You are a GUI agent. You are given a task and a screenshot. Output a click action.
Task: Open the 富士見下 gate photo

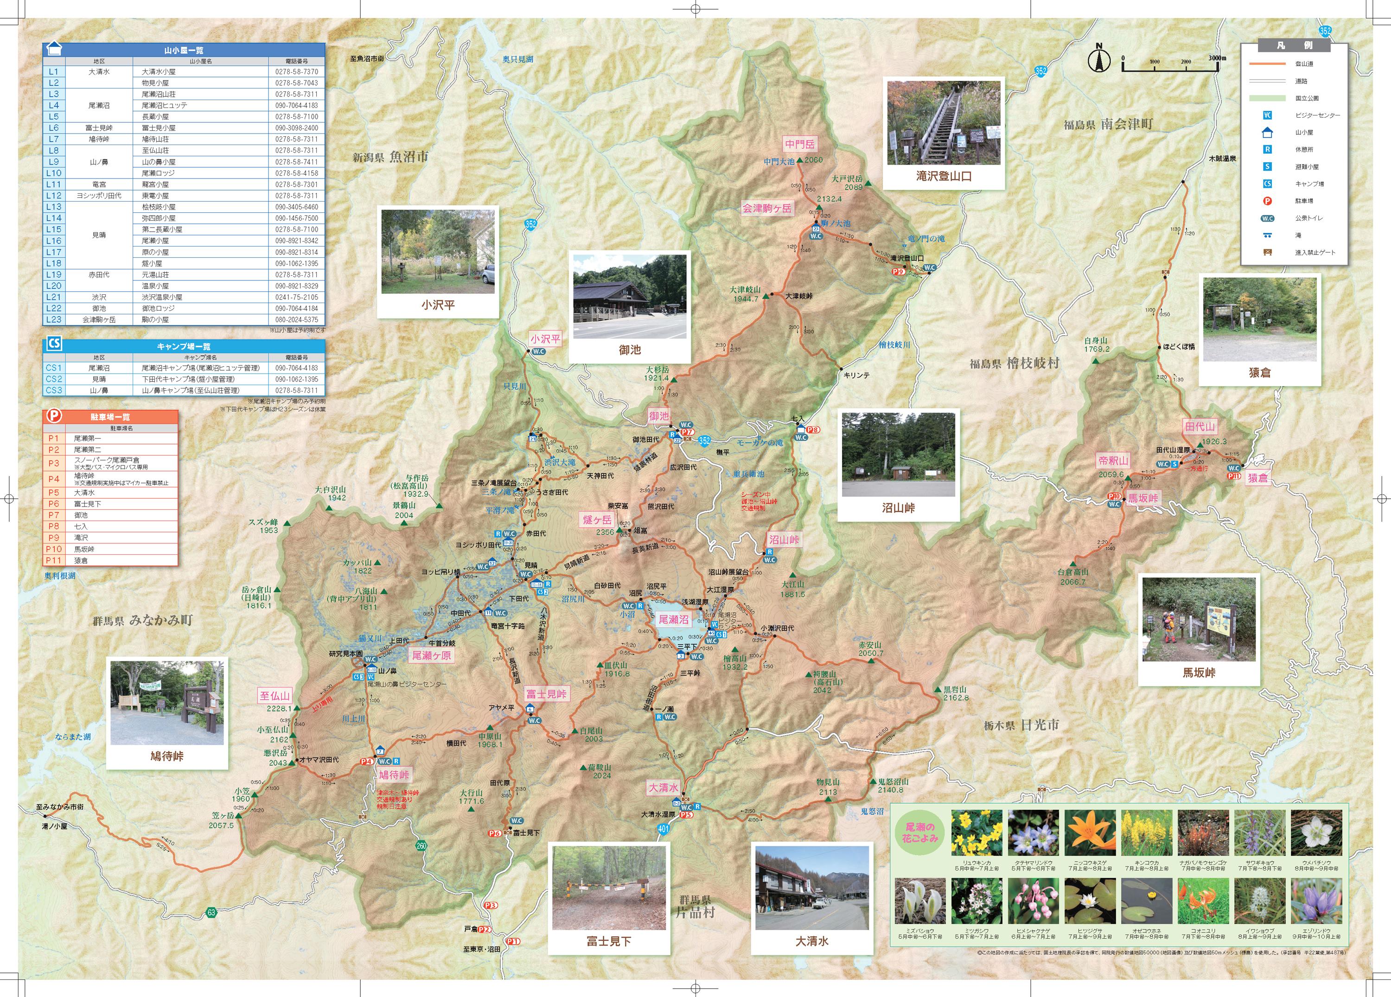[609, 888]
